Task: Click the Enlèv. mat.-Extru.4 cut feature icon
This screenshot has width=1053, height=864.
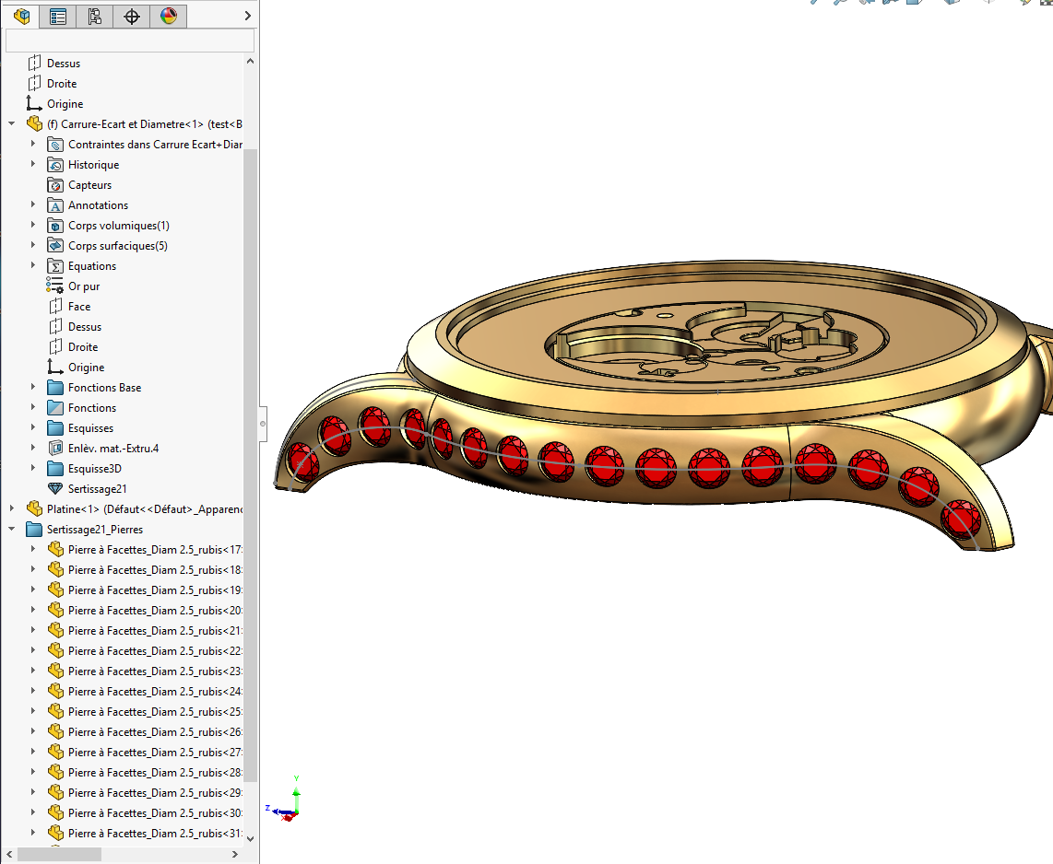Action: pyautogui.click(x=55, y=449)
